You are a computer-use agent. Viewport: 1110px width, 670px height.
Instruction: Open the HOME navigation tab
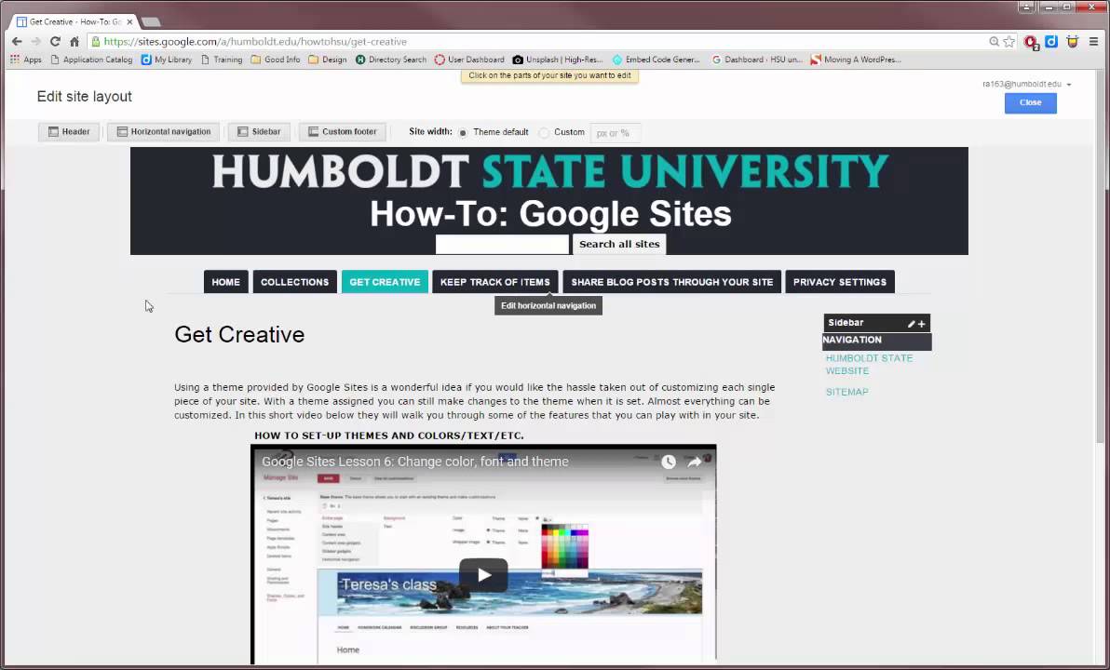(226, 282)
